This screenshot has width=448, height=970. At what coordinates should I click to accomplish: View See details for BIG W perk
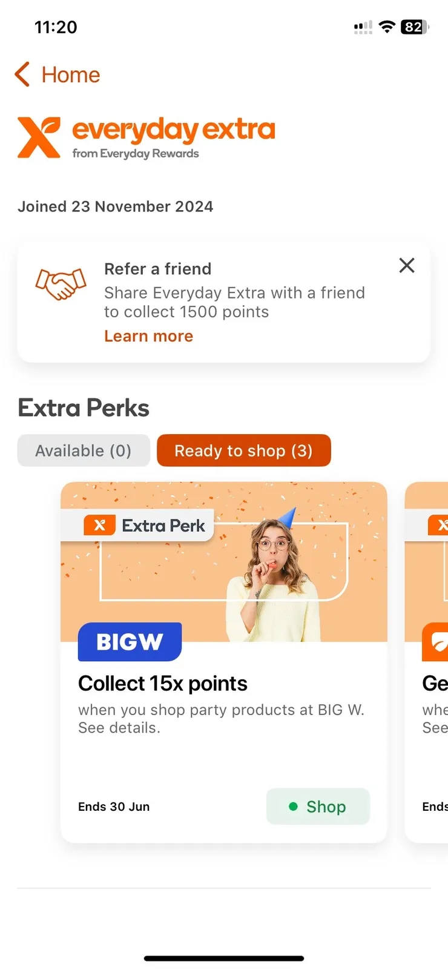coord(119,728)
